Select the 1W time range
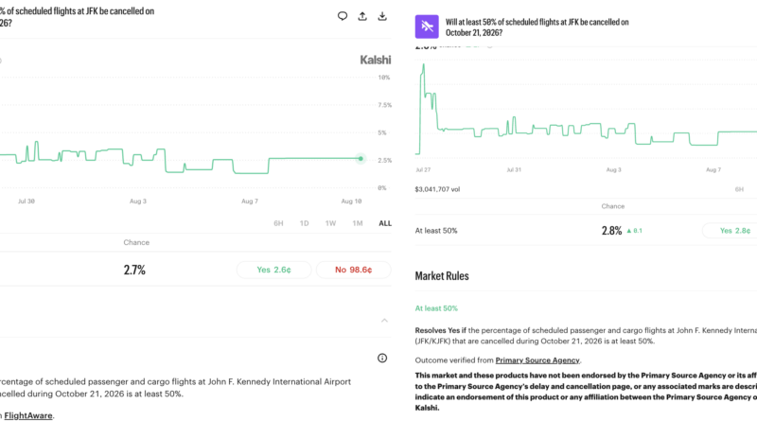This screenshot has height=421, width=757. [330, 223]
